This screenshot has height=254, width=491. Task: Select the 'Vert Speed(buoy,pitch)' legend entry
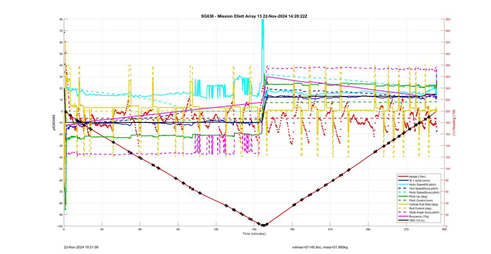(424, 188)
